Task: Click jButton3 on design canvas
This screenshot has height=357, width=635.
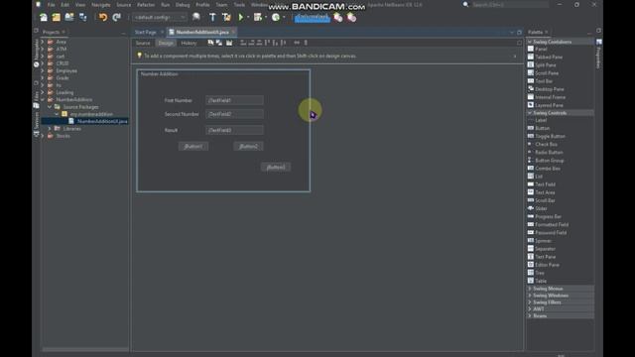Action: point(276,168)
